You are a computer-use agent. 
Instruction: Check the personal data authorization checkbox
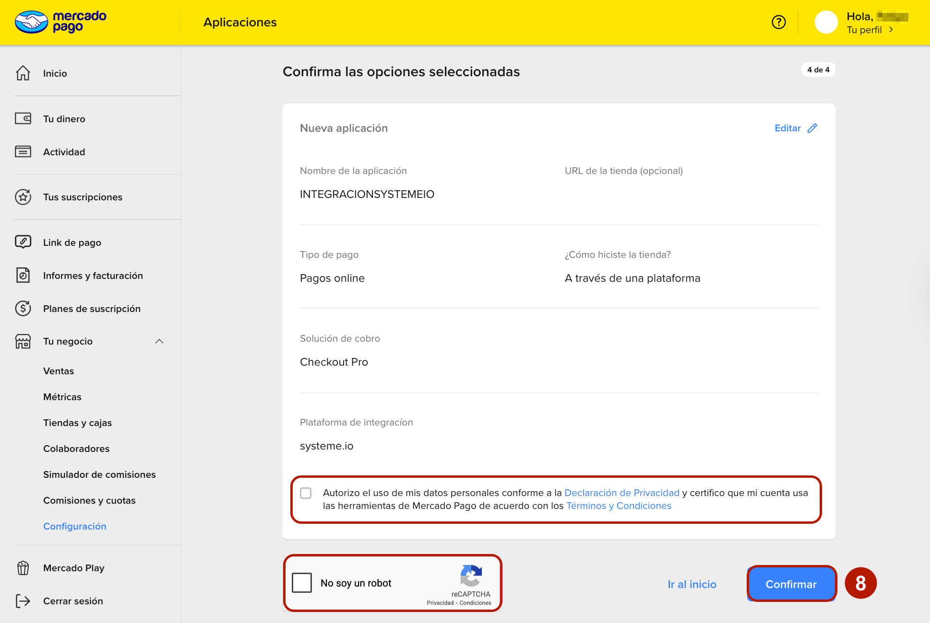click(306, 493)
